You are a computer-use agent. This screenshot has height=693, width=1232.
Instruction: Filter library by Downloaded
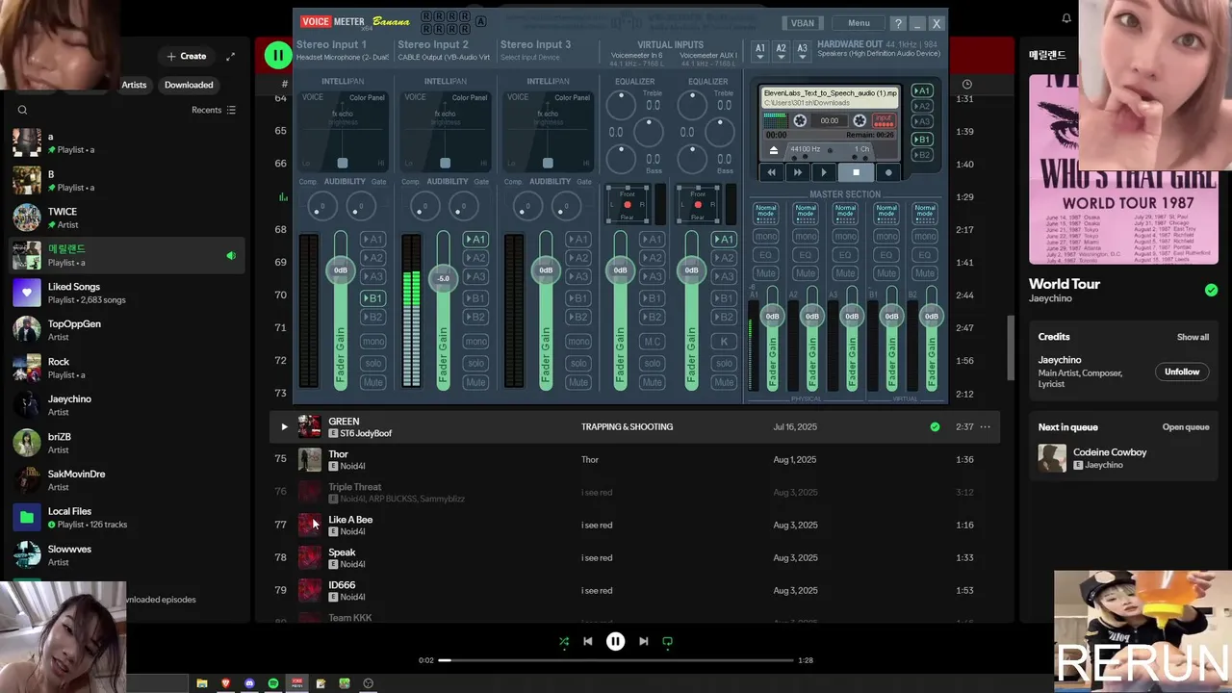pyautogui.click(x=189, y=85)
